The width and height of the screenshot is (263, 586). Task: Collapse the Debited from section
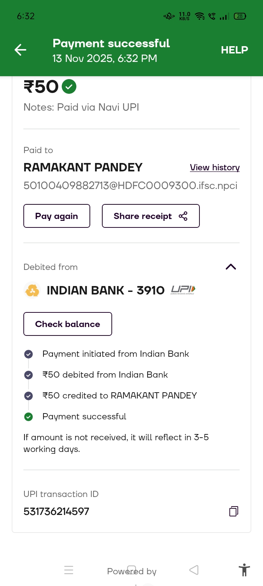(x=231, y=267)
